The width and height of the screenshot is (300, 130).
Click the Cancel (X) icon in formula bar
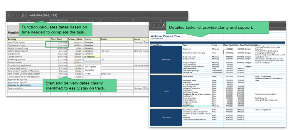click(x=13, y=15)
